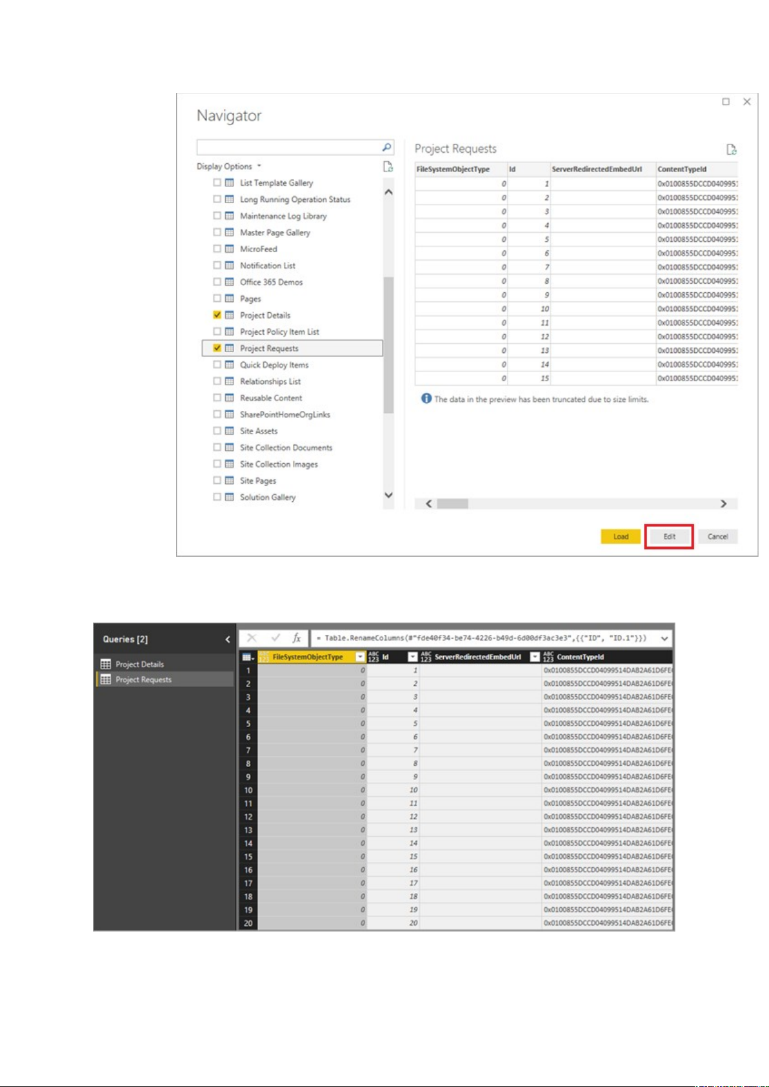Viewport: 769px width, 1087px height.
Task: Click the Id column data type icon
Action: (374, 657)
